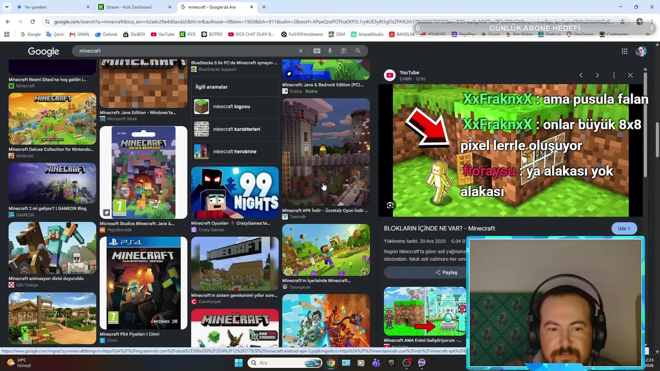The height and width of the screenshot is (371, 660).
Task: Open the YouTube source icon in preview
Action: pos(390,75)
